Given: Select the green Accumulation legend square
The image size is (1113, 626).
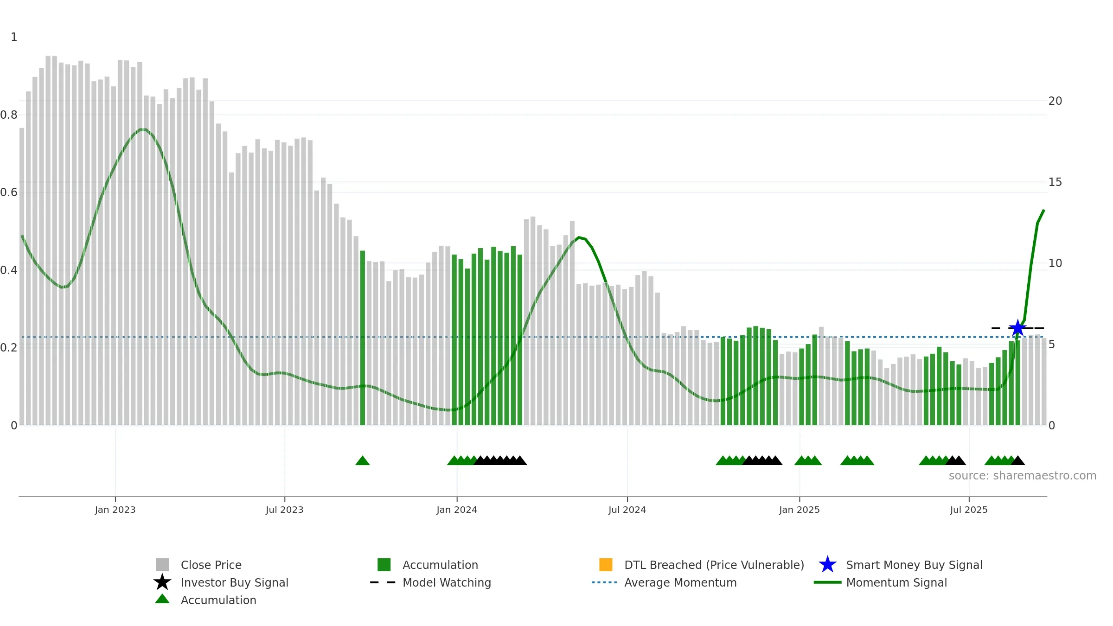Looking at the screenshot, I should [384, 565].
